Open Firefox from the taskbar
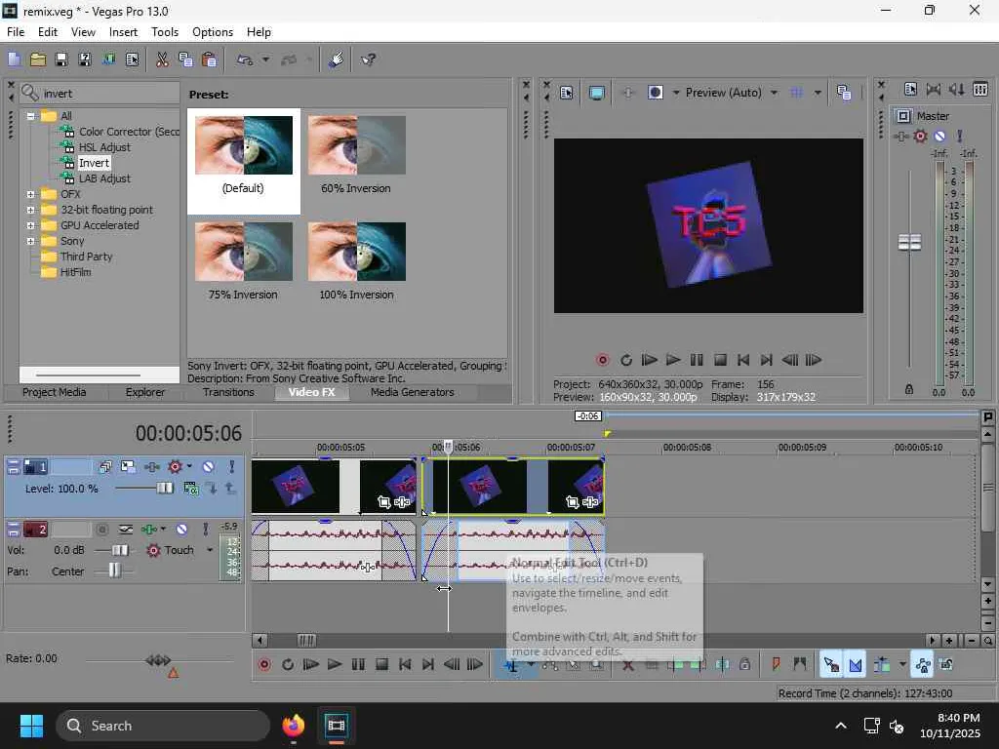Viewport: 999px width, 749px height. coord(293,726)
